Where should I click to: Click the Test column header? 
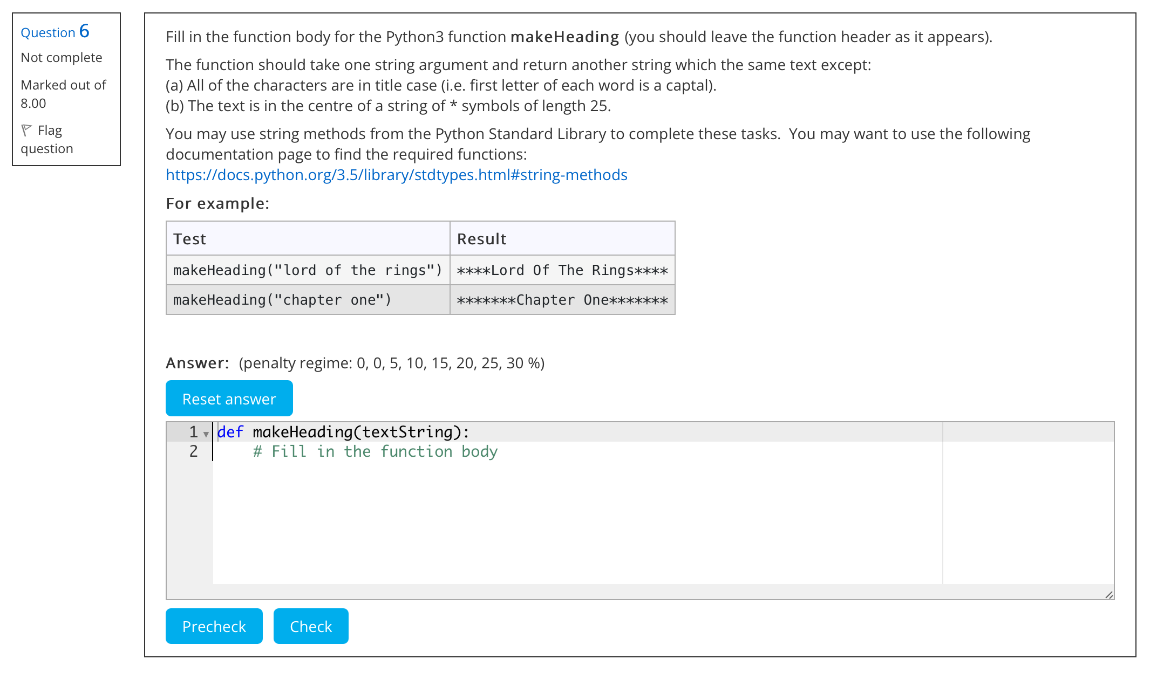[189, 239]
